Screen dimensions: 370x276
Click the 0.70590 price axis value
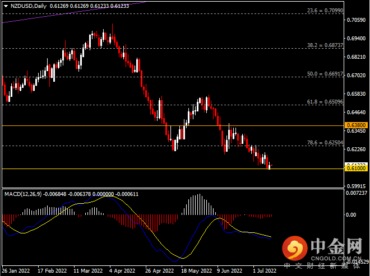[x=356, y=20]
